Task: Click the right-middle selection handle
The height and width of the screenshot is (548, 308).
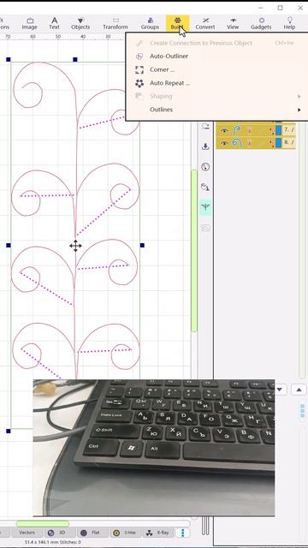Action: click(142, 246)
